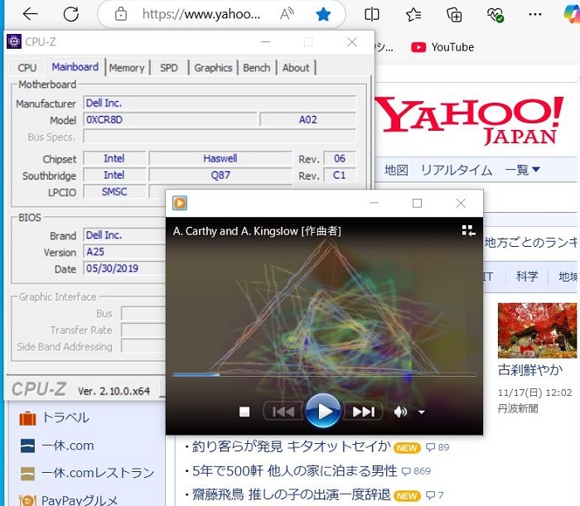The height and width of the screenshot is (506, 580).
Task: Expand the volume dropdown arrow in the player
Action: [x=421, y=412]
